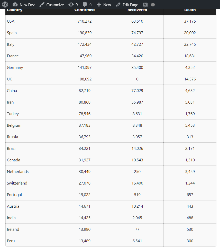
Task: Open the updates icon showing 9
Action: pos(71,5)
